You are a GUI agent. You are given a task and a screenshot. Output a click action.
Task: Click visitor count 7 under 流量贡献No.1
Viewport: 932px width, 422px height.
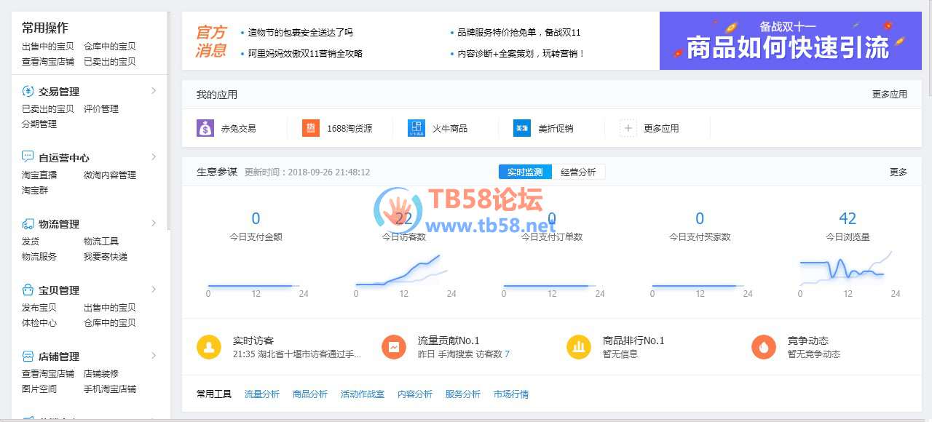[507, 354]
